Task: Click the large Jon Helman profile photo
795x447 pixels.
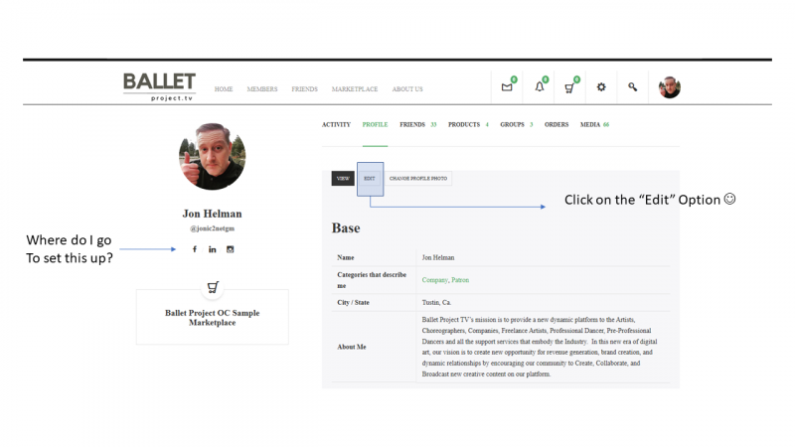Action: 212,156
